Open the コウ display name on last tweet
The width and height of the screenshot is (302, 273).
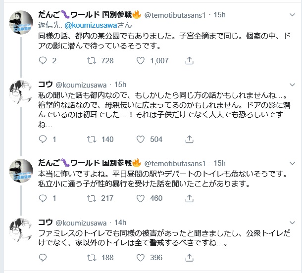[x=46, y=222]
